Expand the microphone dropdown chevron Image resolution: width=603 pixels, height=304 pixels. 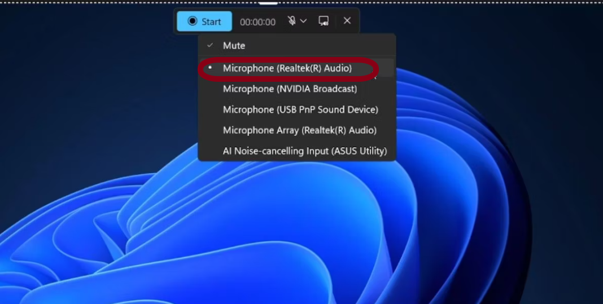[x=303, y=21]
